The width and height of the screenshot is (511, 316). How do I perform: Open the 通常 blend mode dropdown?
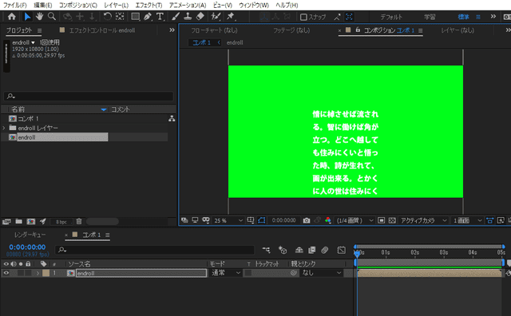(x=226, y=273)
